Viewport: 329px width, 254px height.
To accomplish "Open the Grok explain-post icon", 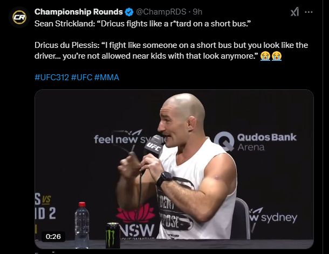I will pos(295,12).
